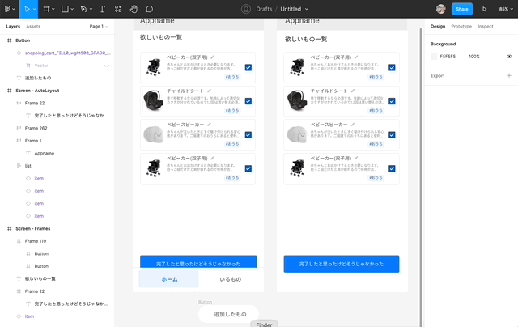
Task: Click the text icon beside Appname layer
Action: coord(28,153)
